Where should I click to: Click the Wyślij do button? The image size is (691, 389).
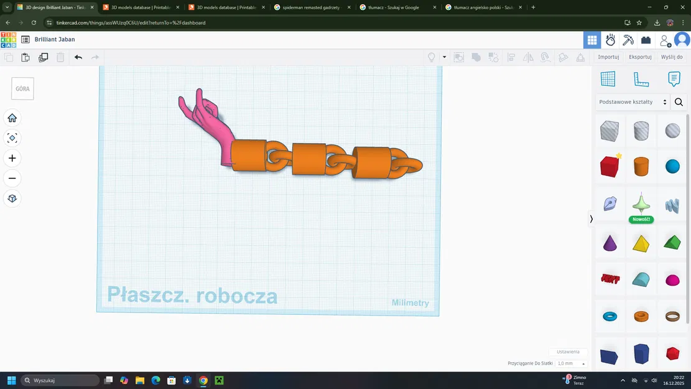click(672, 57)
